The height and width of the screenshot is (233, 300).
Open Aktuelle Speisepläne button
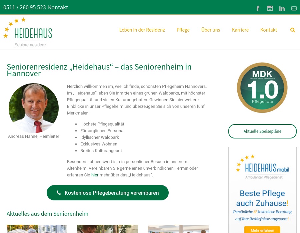[262, 131]
